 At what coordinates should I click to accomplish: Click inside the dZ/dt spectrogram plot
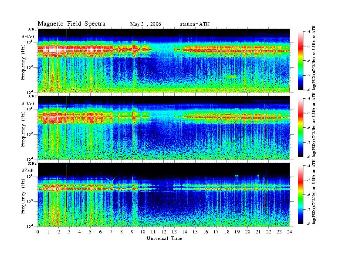[164, 195]
